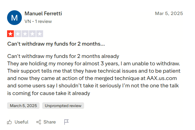Screen dimensions: 195x130
Task: Click the first line of the review body text
Action: (x=63, y=56)
